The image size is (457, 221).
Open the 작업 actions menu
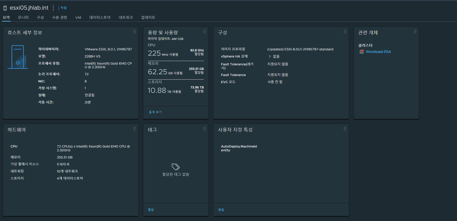click(62, 8)
